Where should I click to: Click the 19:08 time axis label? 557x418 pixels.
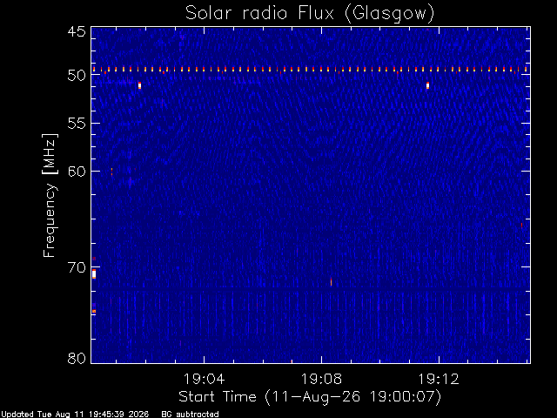[x=321, y=380]
